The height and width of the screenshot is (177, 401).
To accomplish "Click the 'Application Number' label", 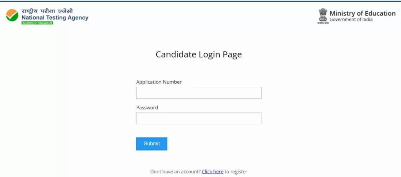I will [159, 82].
